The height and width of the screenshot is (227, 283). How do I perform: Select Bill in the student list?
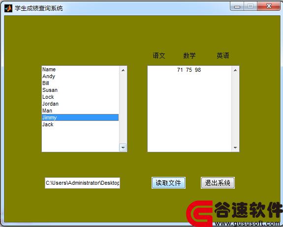coord(80,83)
